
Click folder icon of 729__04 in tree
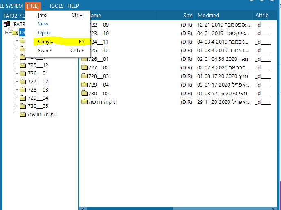[22, 98]
